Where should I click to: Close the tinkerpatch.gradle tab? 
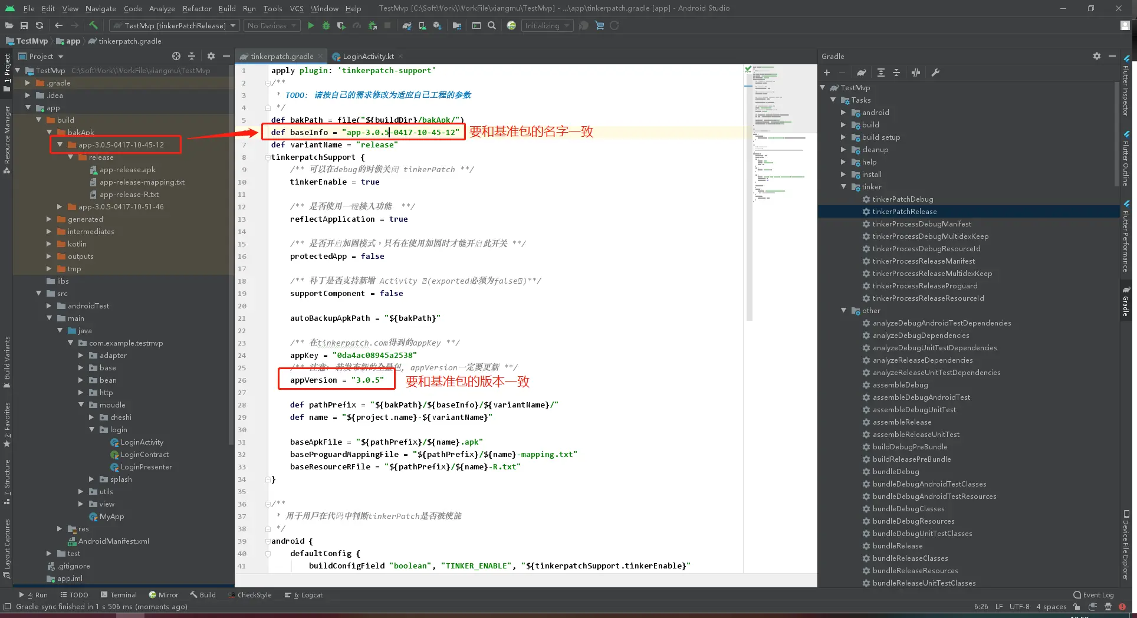(320, 56)
